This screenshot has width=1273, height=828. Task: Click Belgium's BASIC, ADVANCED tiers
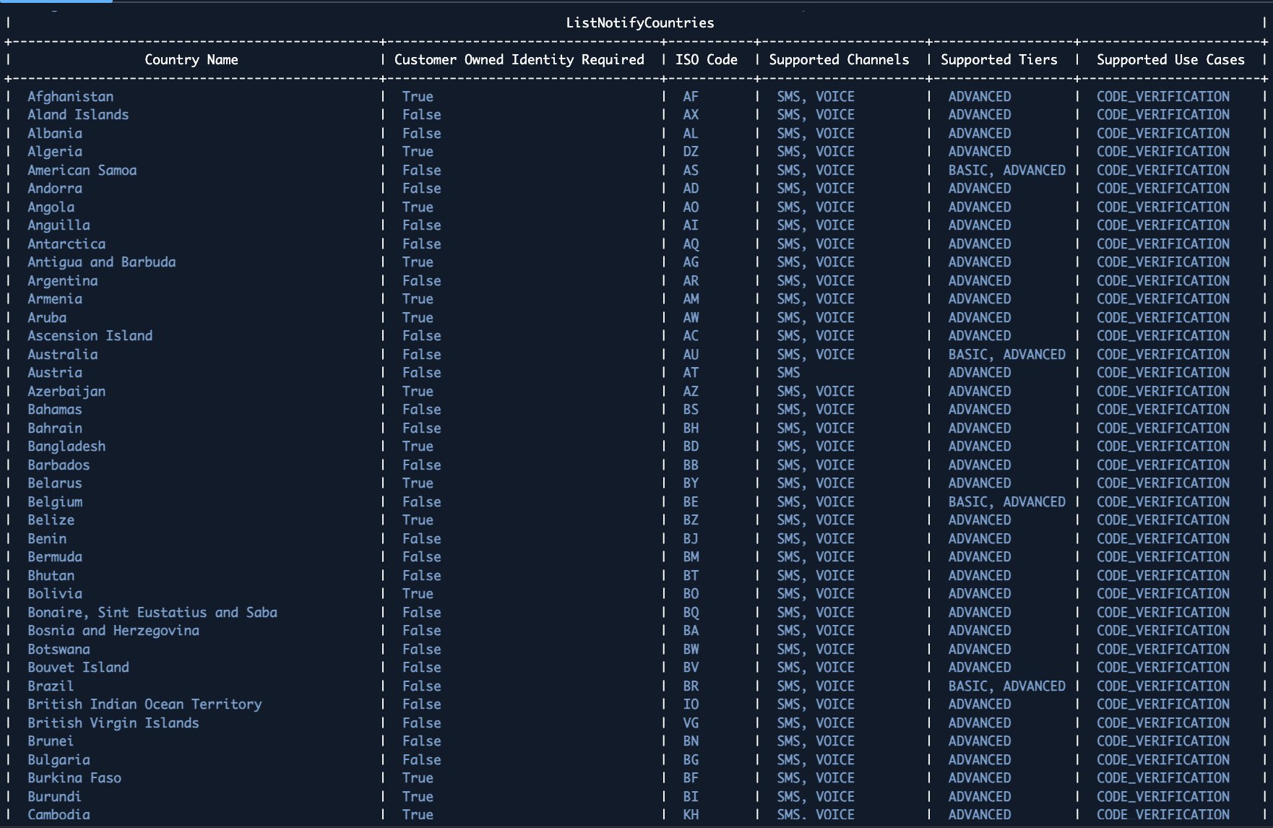tap(1007, 501)
